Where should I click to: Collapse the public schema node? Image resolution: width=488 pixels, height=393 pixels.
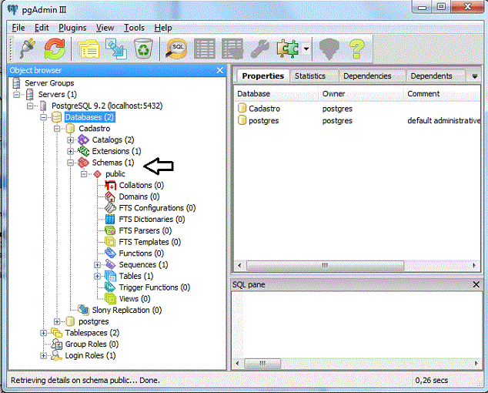click(x=84, y=174)
